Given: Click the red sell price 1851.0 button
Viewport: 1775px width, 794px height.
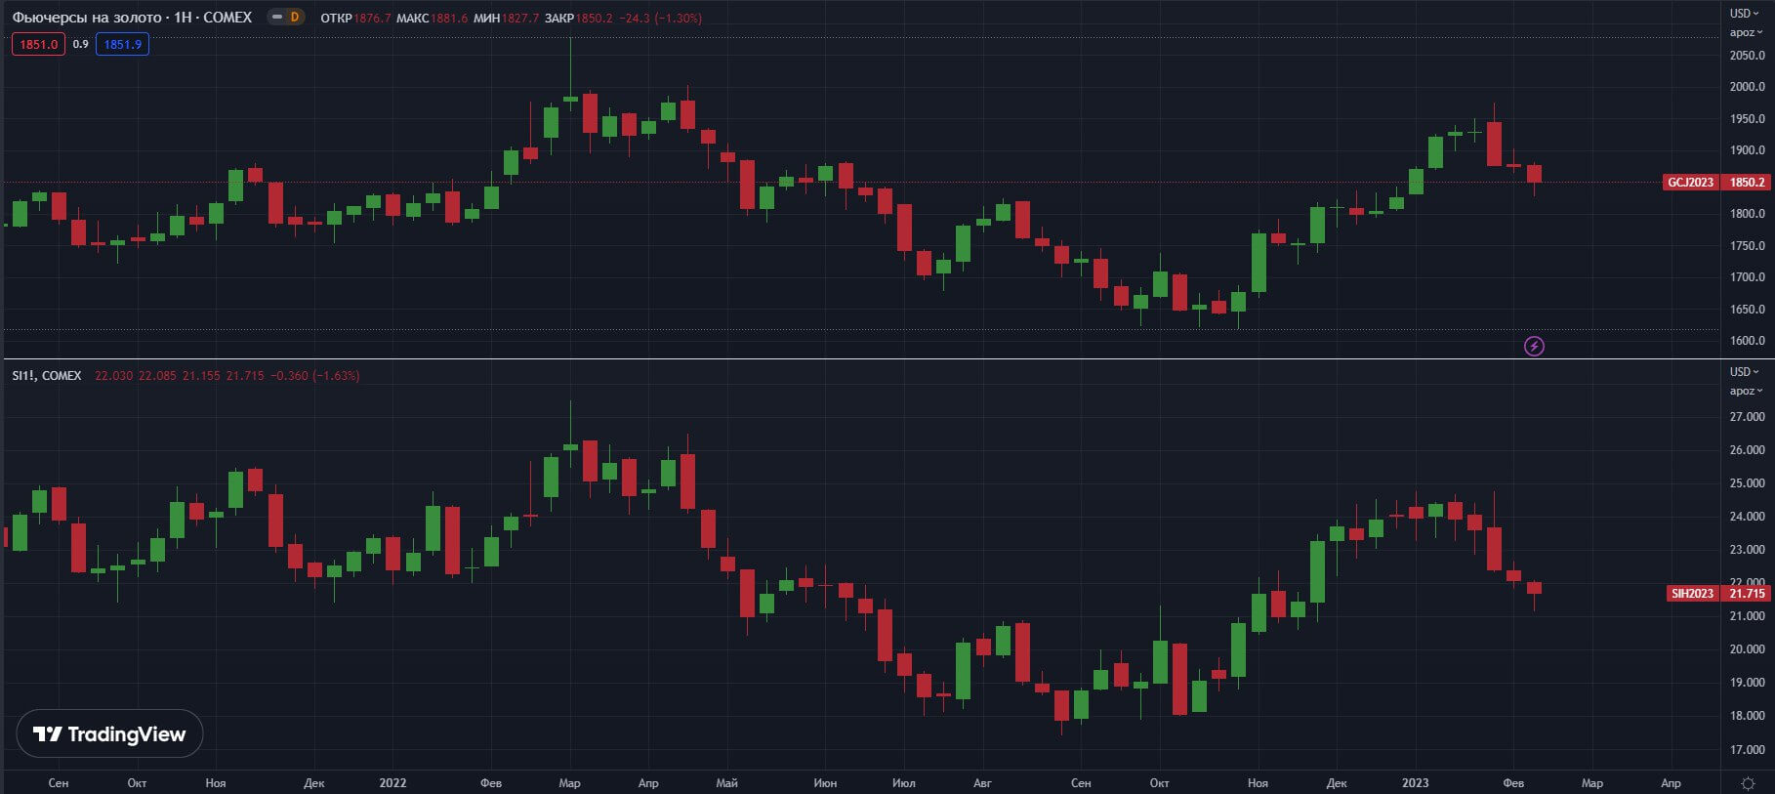Looking at the screenshot, I should coord(38,44).
